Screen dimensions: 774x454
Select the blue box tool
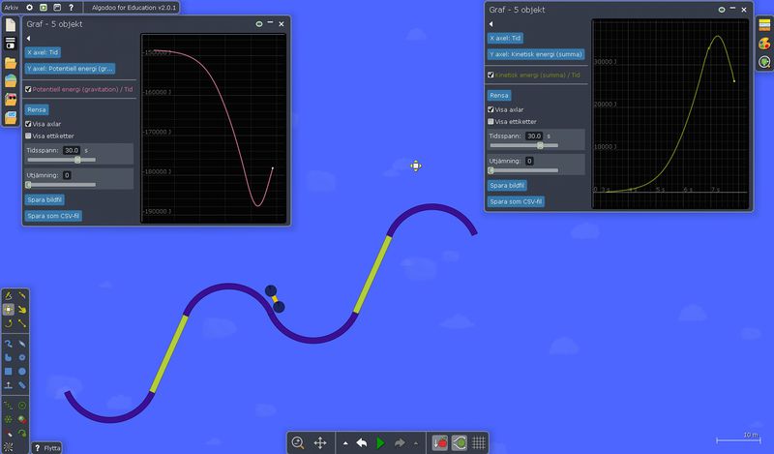[8, 371]
